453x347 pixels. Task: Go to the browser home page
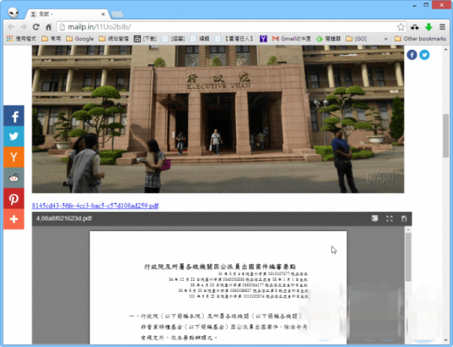point(48,27)
